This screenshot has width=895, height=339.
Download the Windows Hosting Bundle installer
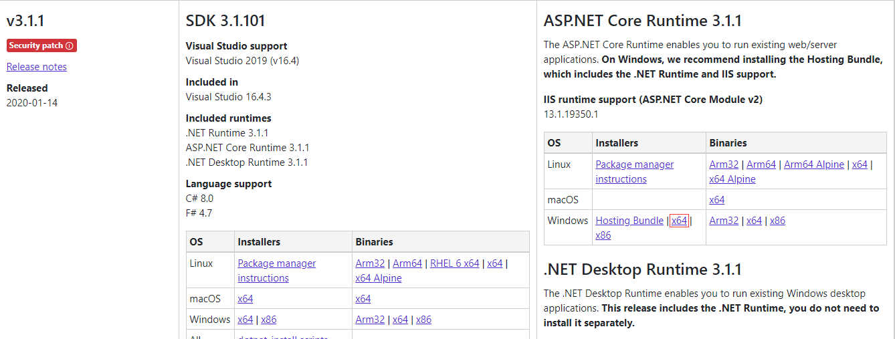point(629,221)
